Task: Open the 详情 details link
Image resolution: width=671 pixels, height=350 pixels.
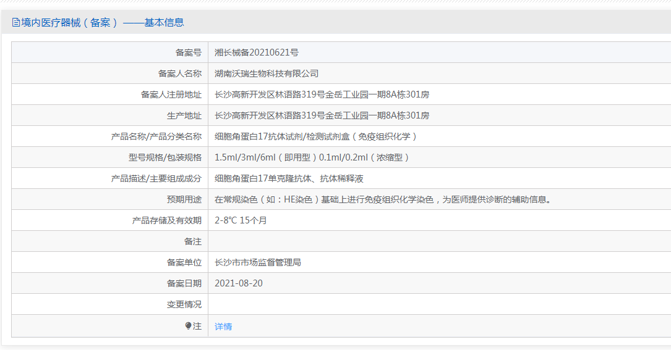Action: (x=223, y=327)
